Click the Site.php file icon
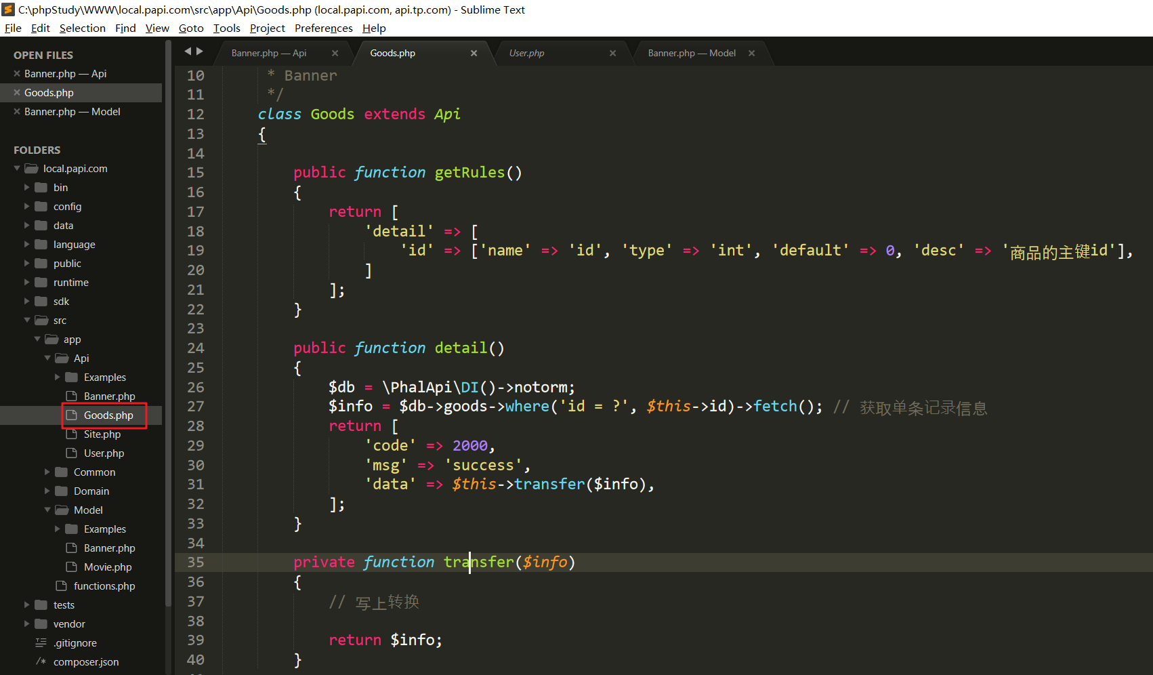Image resolution: width=1153 pixels, height=675 pixels. coord(71,434)
